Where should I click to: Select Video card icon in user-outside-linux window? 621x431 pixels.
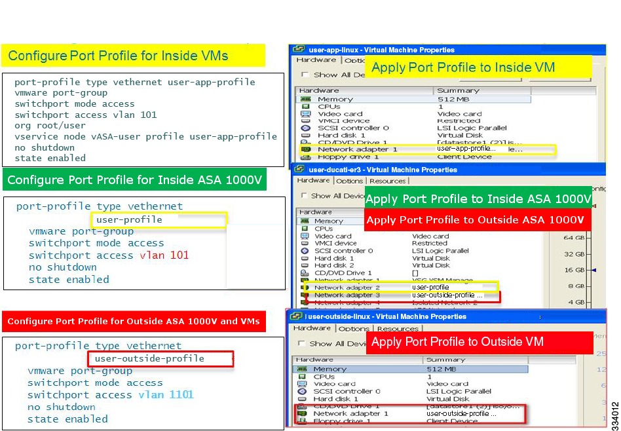(302, 384)
